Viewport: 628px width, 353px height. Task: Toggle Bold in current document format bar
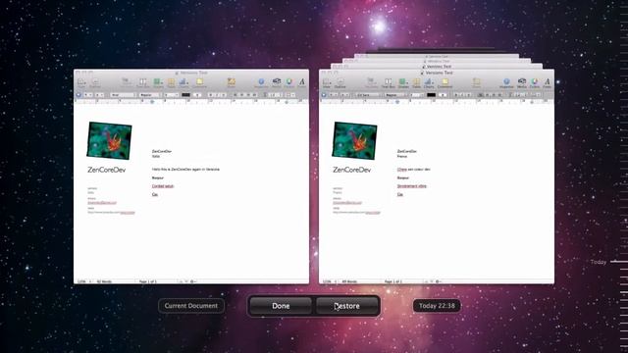coord(211,95)
